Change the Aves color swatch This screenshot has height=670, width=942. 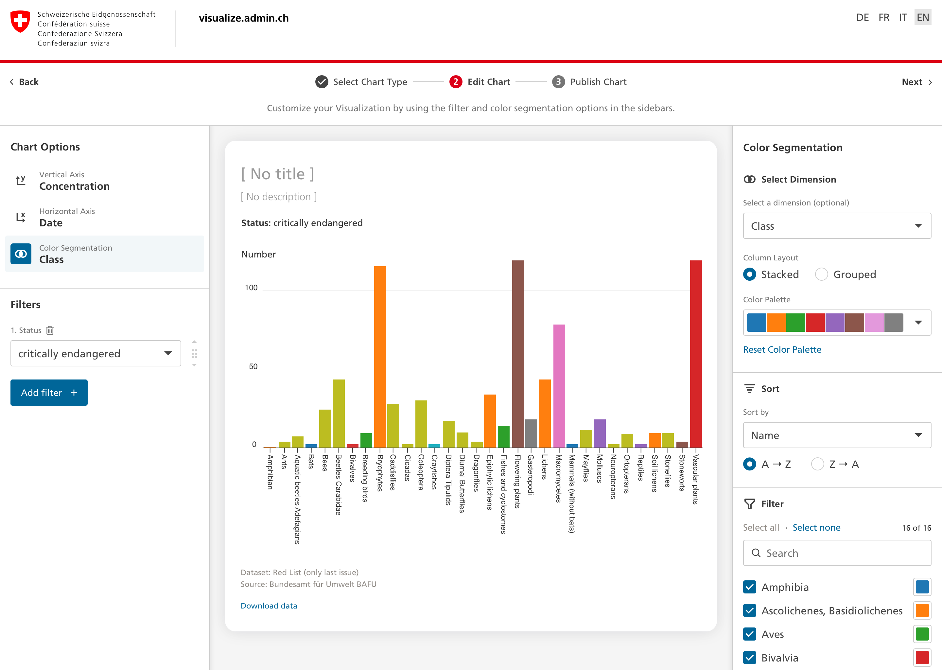(x=922, y=634)
